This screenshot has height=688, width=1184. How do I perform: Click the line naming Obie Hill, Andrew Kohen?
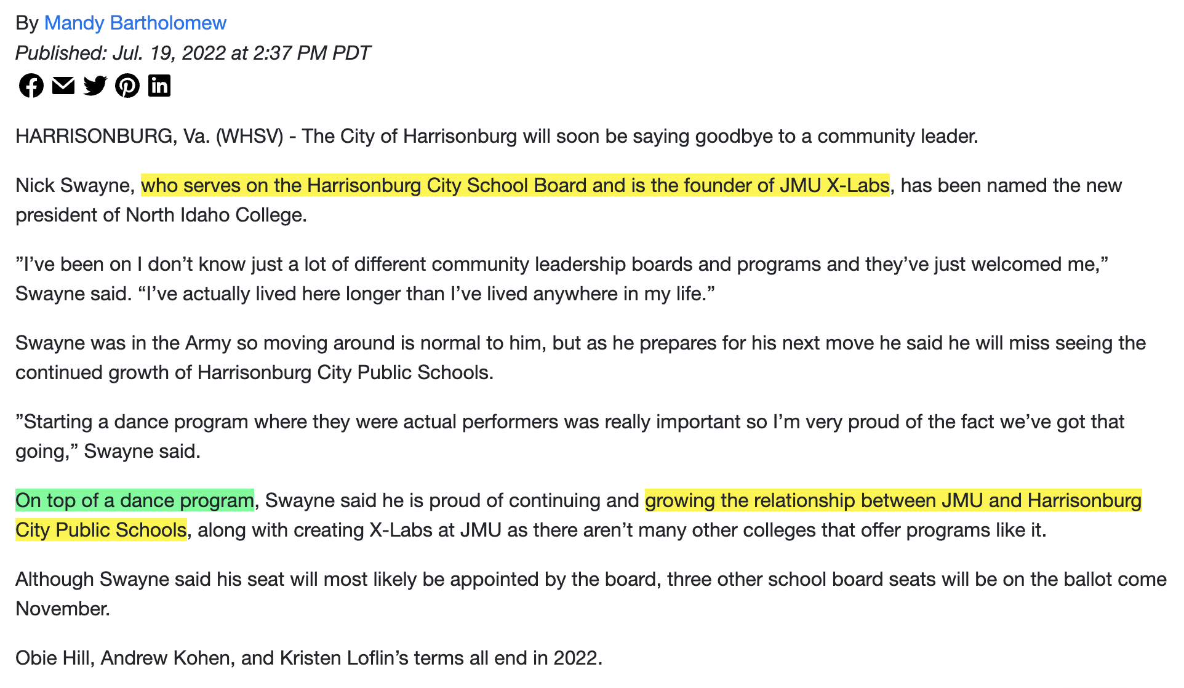(x=309, y=658)
